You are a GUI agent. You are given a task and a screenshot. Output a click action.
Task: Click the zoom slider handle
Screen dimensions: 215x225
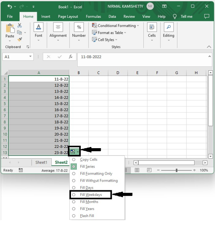[177, 170]
